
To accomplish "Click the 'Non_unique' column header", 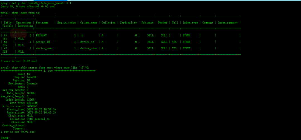I will tap(24, 22).
